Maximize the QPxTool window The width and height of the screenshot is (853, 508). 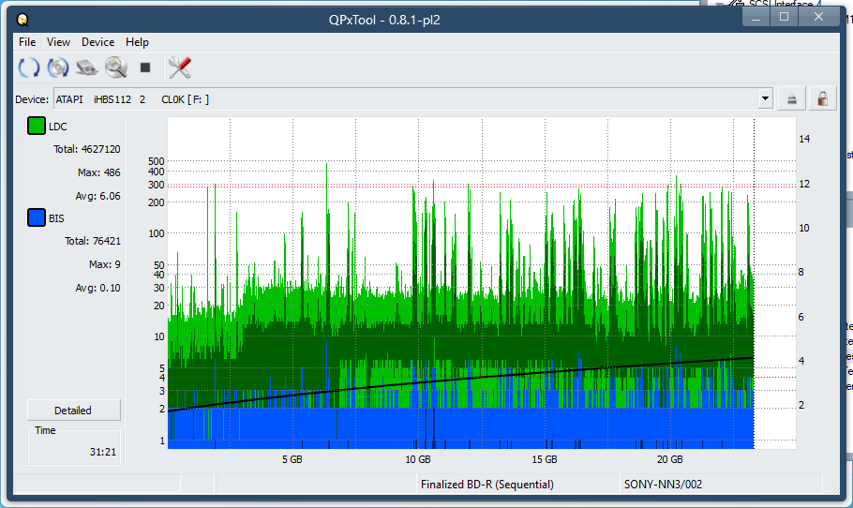(x=784, y=18)
